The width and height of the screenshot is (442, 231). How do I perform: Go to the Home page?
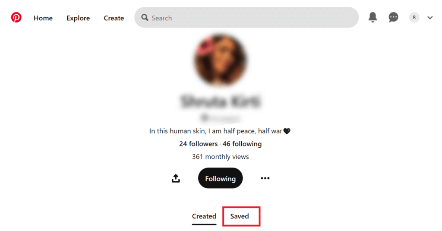pyautogui.click(x=43, y=18)
